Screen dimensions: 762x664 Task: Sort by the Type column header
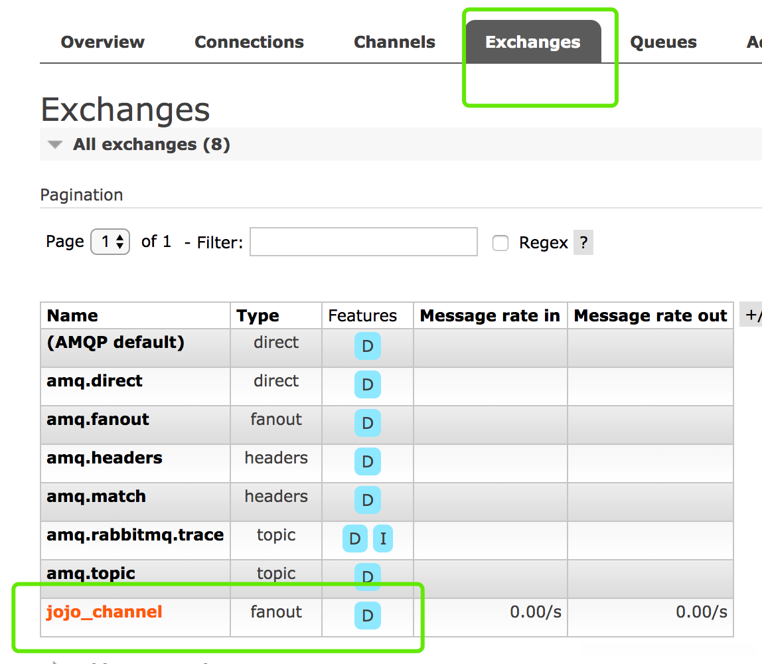point(258,316)
